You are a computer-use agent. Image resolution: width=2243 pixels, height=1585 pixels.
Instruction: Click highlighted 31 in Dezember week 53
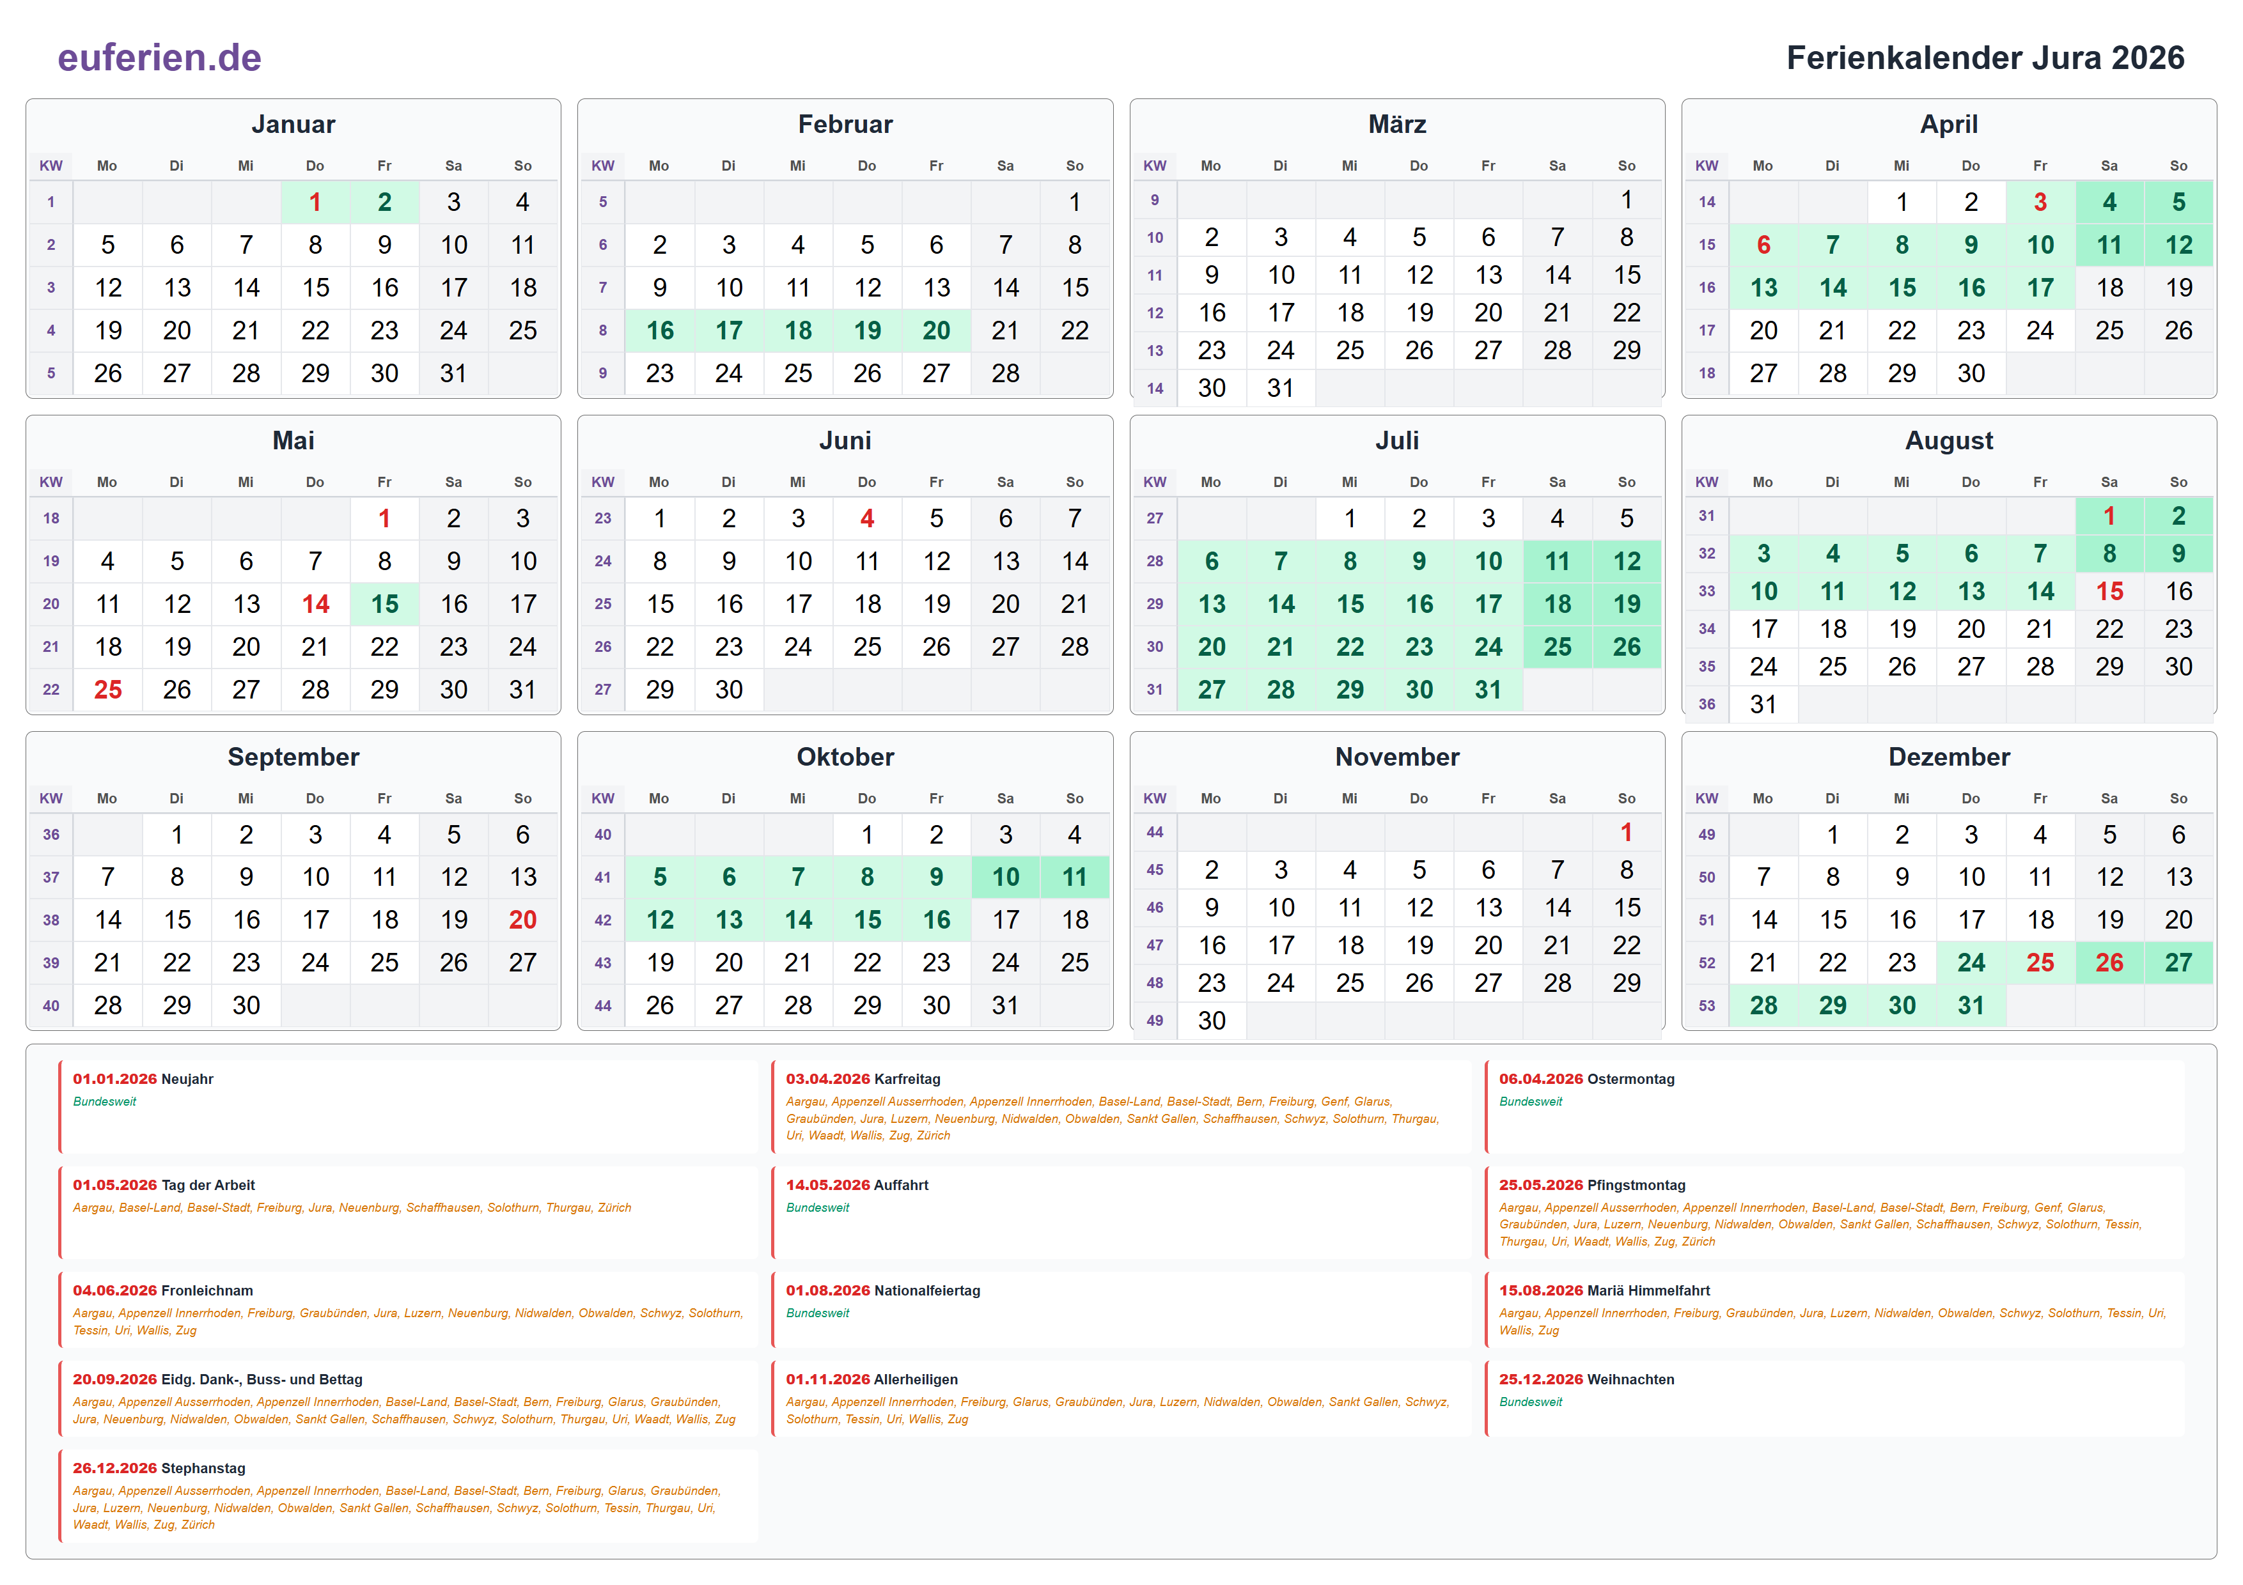(x=1971, y=1005)
